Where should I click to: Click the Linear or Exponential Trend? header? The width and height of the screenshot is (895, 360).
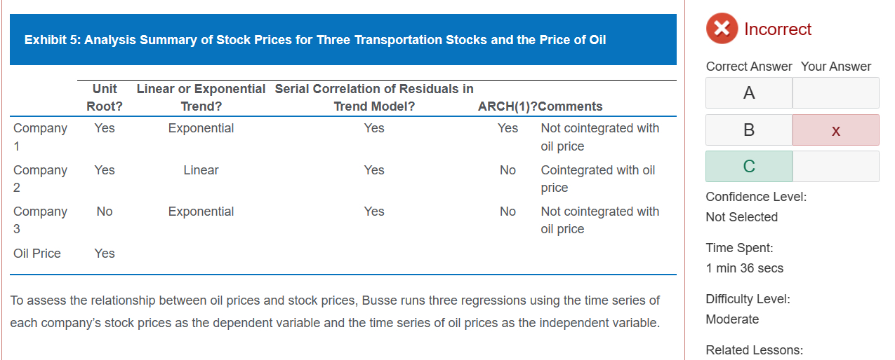201,98
